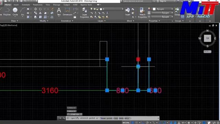This screenshot has height=124, width=220.
Task: Click the Table icon in Annotation
Action: coord(75,17)
